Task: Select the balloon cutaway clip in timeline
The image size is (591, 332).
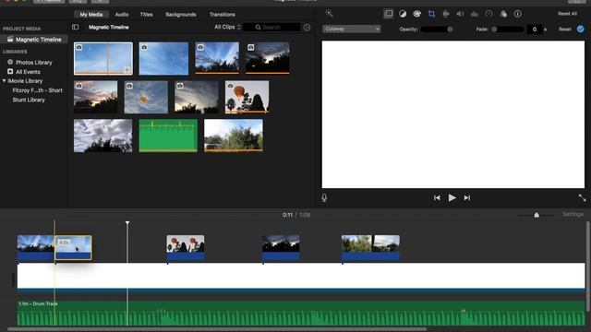Action: coord(186,248)
